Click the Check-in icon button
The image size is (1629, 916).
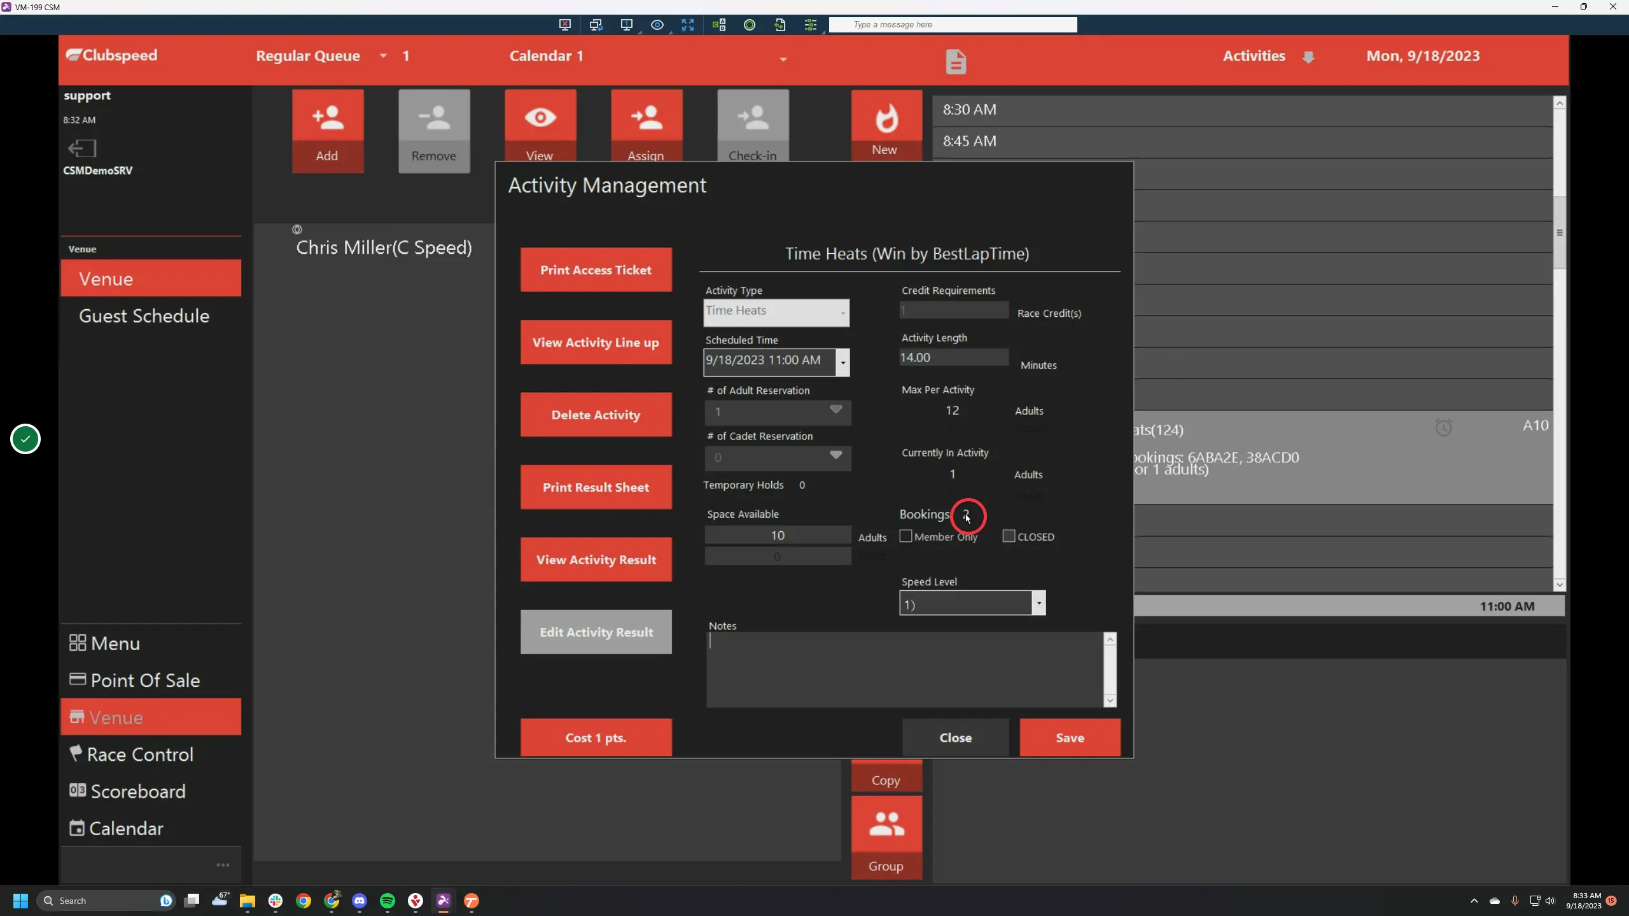point(753,125)
